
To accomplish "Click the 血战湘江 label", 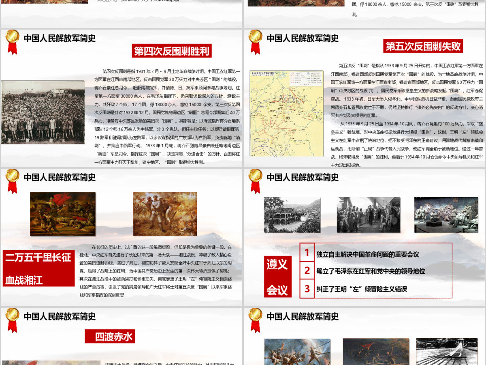I will pos(24,280).
